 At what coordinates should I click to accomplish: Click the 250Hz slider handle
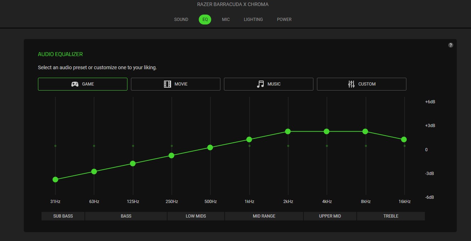[x=171, y=155]
